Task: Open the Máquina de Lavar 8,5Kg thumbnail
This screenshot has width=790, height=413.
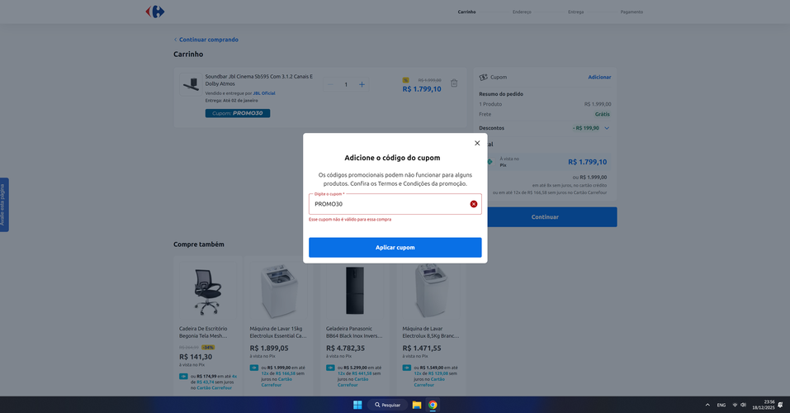Action: (x=431, y=291)
